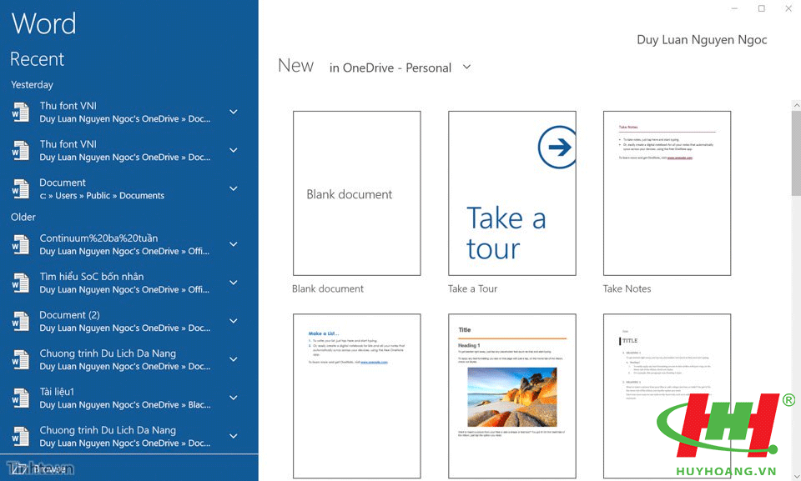Open the Take a tour template thumbnail
The height and width of the screenshot is (481, 801).
[x=511, y=193]
